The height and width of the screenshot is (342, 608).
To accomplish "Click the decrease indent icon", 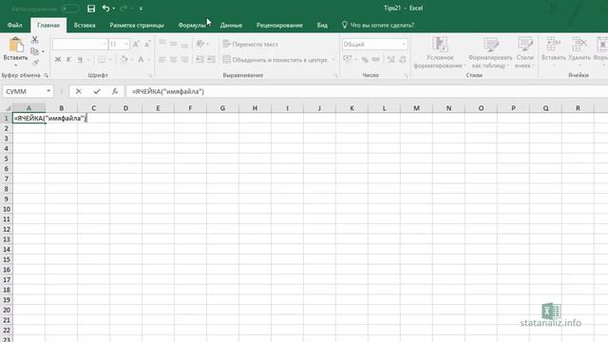I will [199, 59].
